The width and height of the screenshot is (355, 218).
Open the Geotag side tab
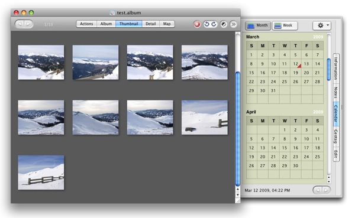(335, 136)
